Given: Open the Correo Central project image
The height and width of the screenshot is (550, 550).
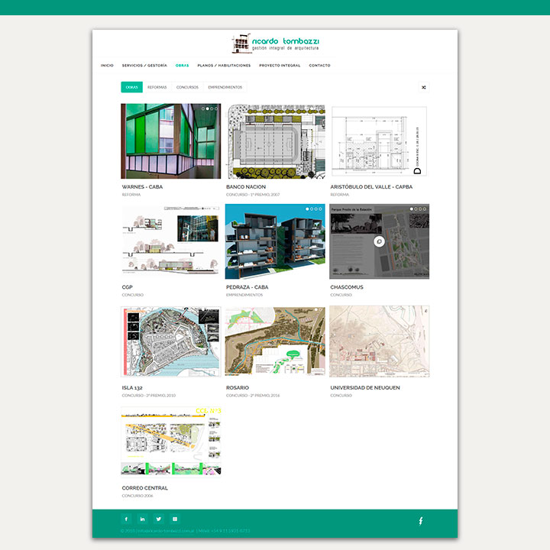Looking at the screenshot, I should click(x=170, y=442).
